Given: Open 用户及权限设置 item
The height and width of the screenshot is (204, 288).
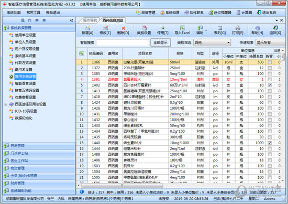Looking at the screenshot, I should (x=27, y=49).
